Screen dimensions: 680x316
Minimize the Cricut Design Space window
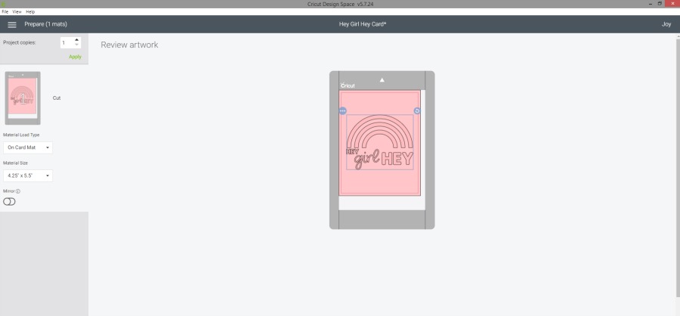[651, 4]
